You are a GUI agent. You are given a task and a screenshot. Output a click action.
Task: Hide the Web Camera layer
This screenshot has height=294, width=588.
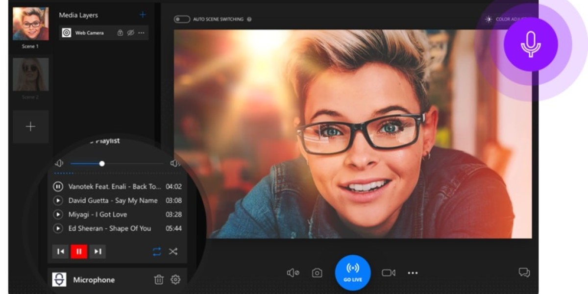point(130,33)
